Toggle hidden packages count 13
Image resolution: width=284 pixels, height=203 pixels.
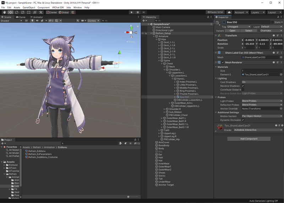tap(137, 143)
